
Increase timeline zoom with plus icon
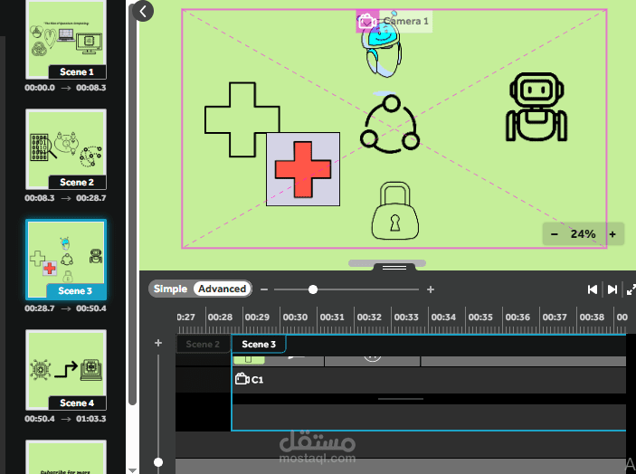(x=431, y=289)
